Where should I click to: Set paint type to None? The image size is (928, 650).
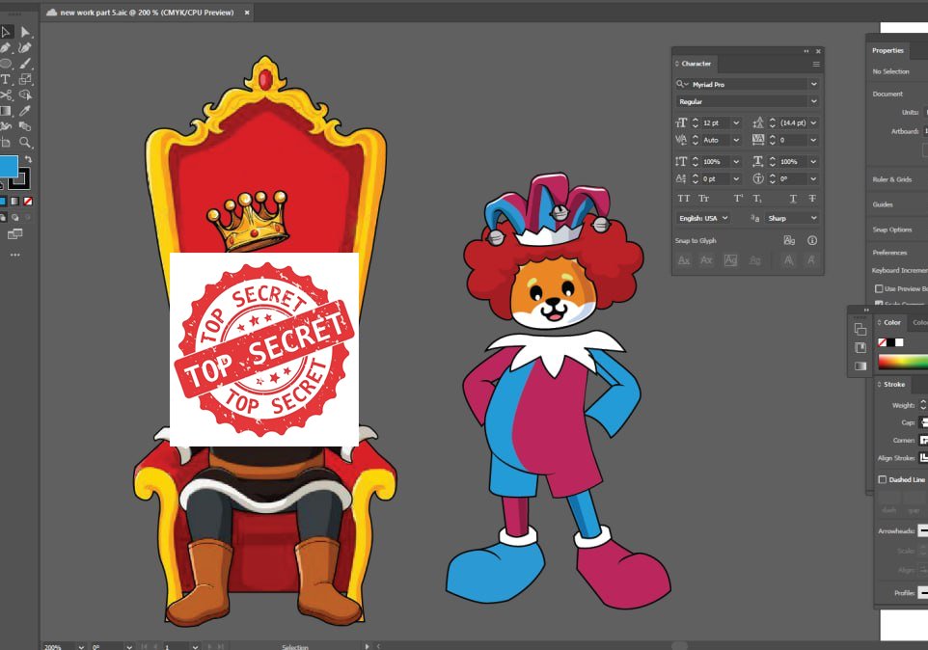28,202
